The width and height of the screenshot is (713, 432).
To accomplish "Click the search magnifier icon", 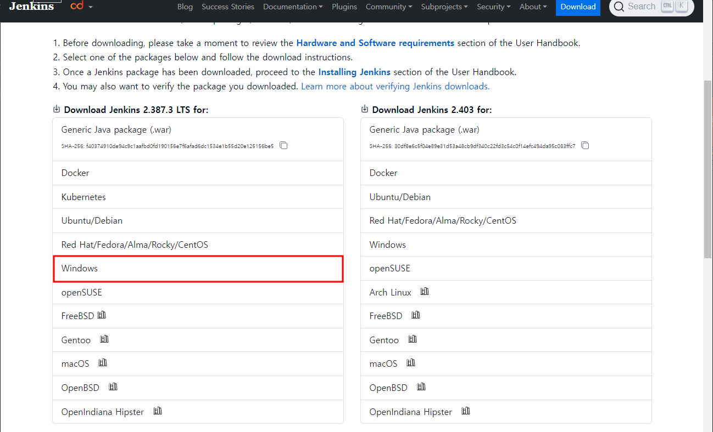I will tap(619, 7).
